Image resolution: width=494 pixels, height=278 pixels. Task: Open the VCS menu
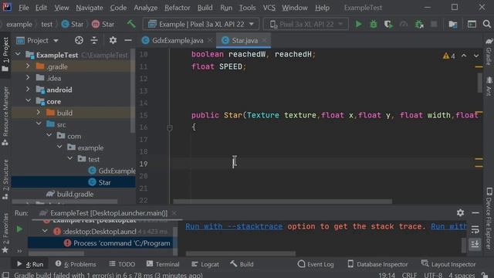(x=269, y=8)
